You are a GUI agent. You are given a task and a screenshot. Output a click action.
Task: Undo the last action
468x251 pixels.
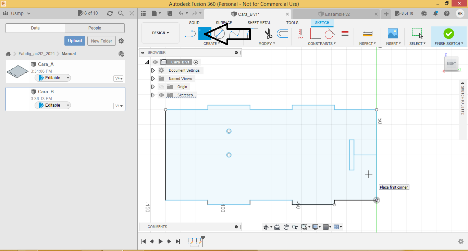pyautogui.click(x=181, y=13)
